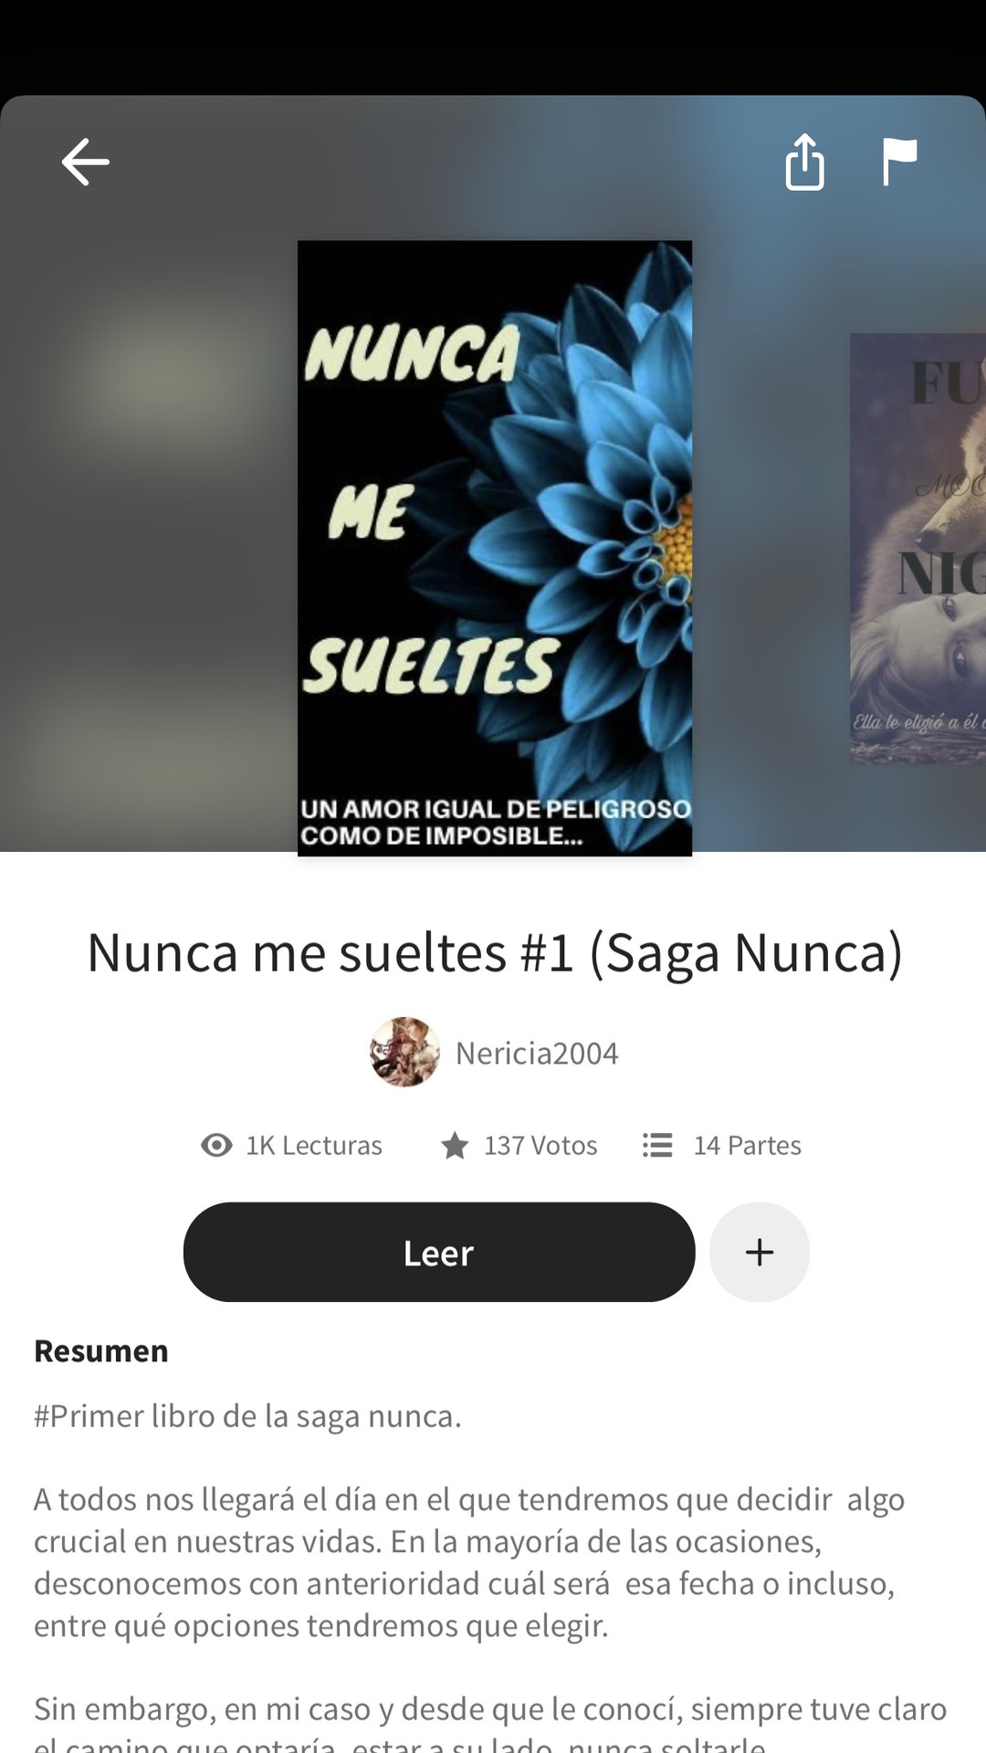Screen dimensions: 986x1753
Task: Open the share icon
Action: [x=804, y=162]
